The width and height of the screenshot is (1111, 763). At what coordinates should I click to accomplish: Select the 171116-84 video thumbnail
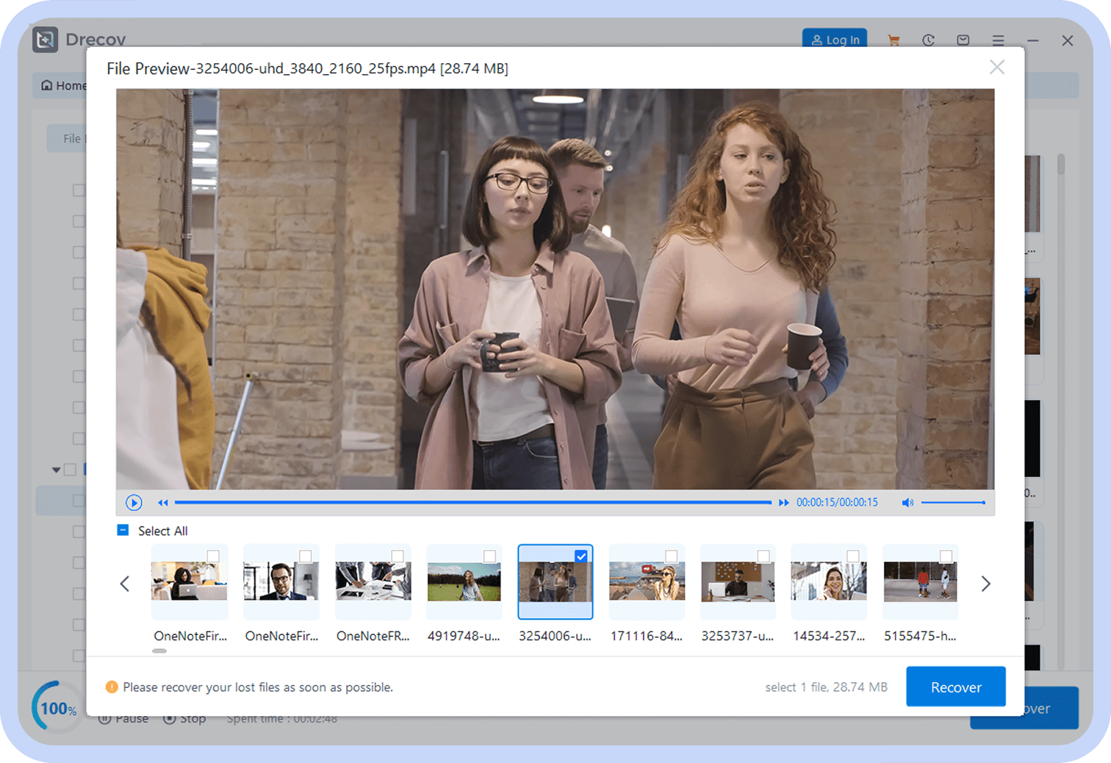tap(647, 582)
